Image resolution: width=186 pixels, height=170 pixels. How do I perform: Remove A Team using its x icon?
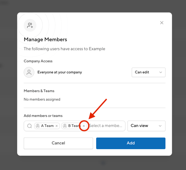tap(57, 126)
